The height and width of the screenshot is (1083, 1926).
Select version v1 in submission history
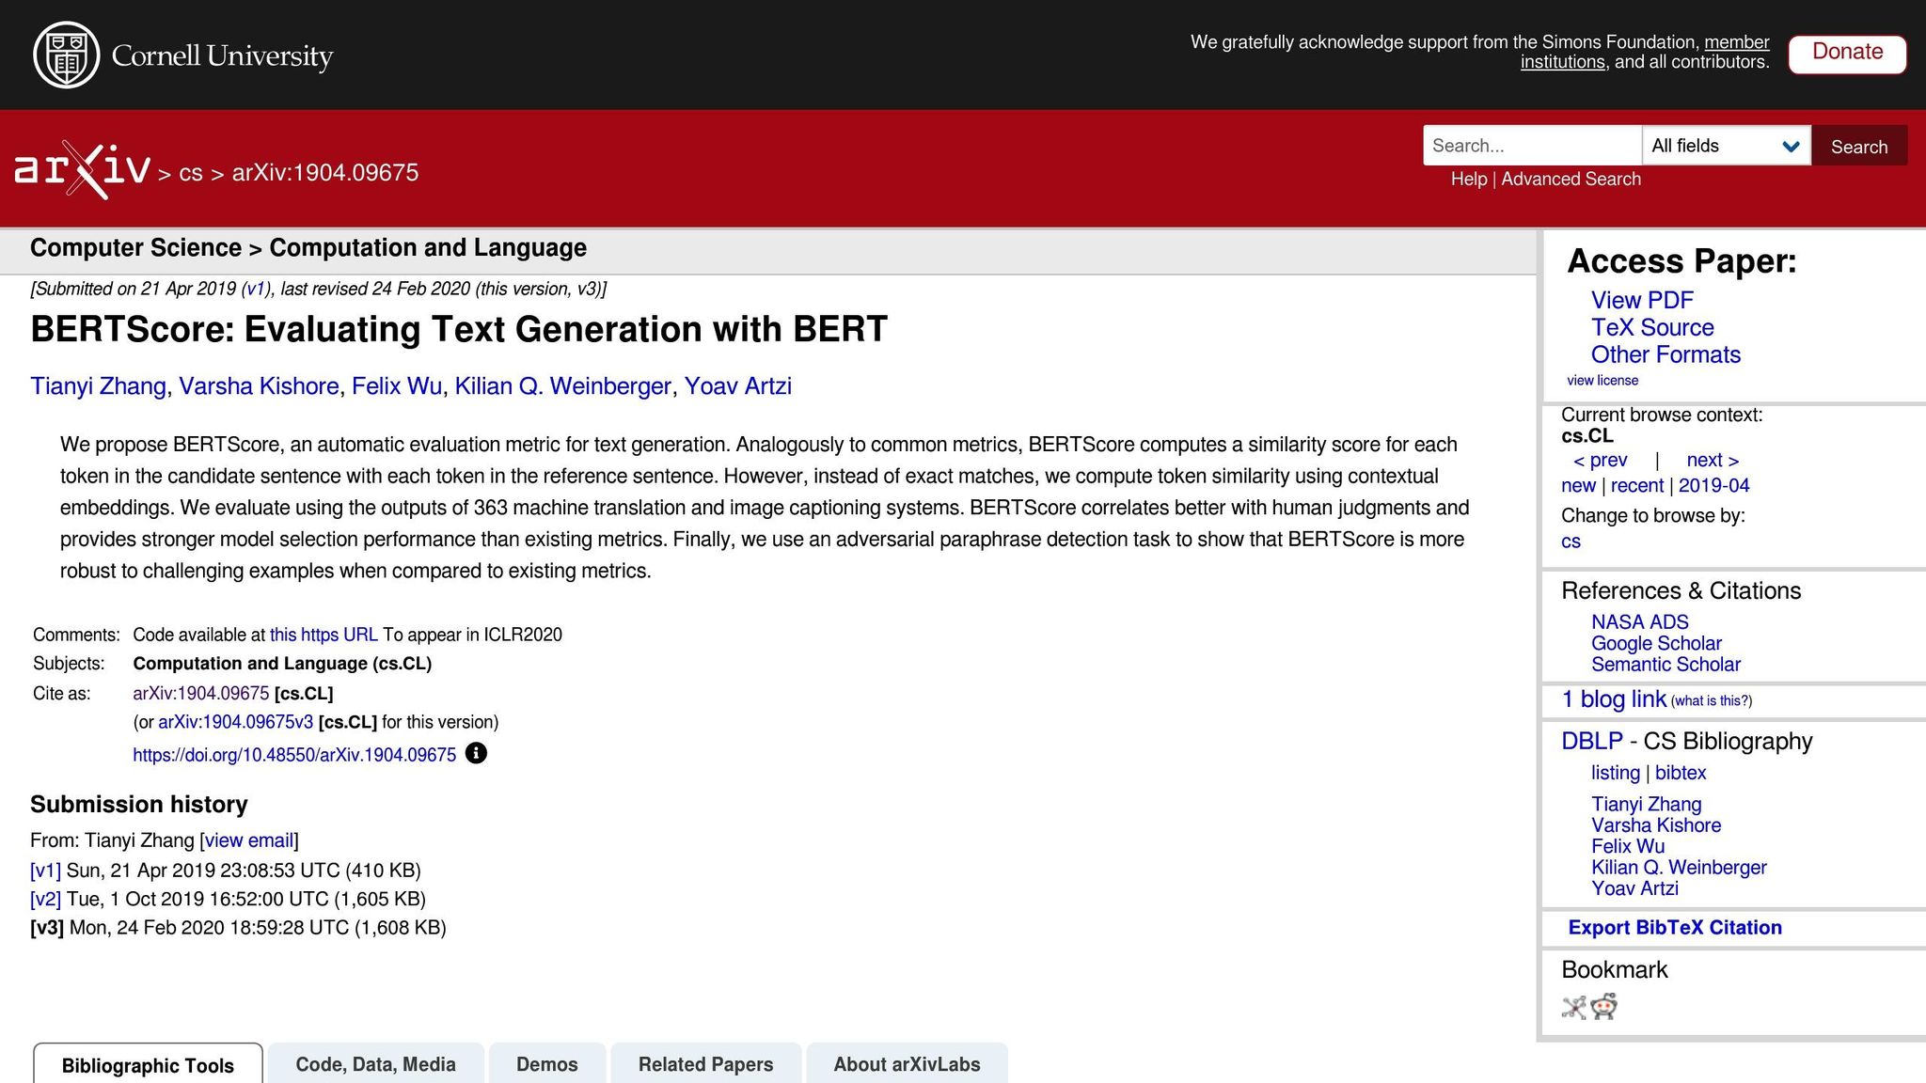44,870
